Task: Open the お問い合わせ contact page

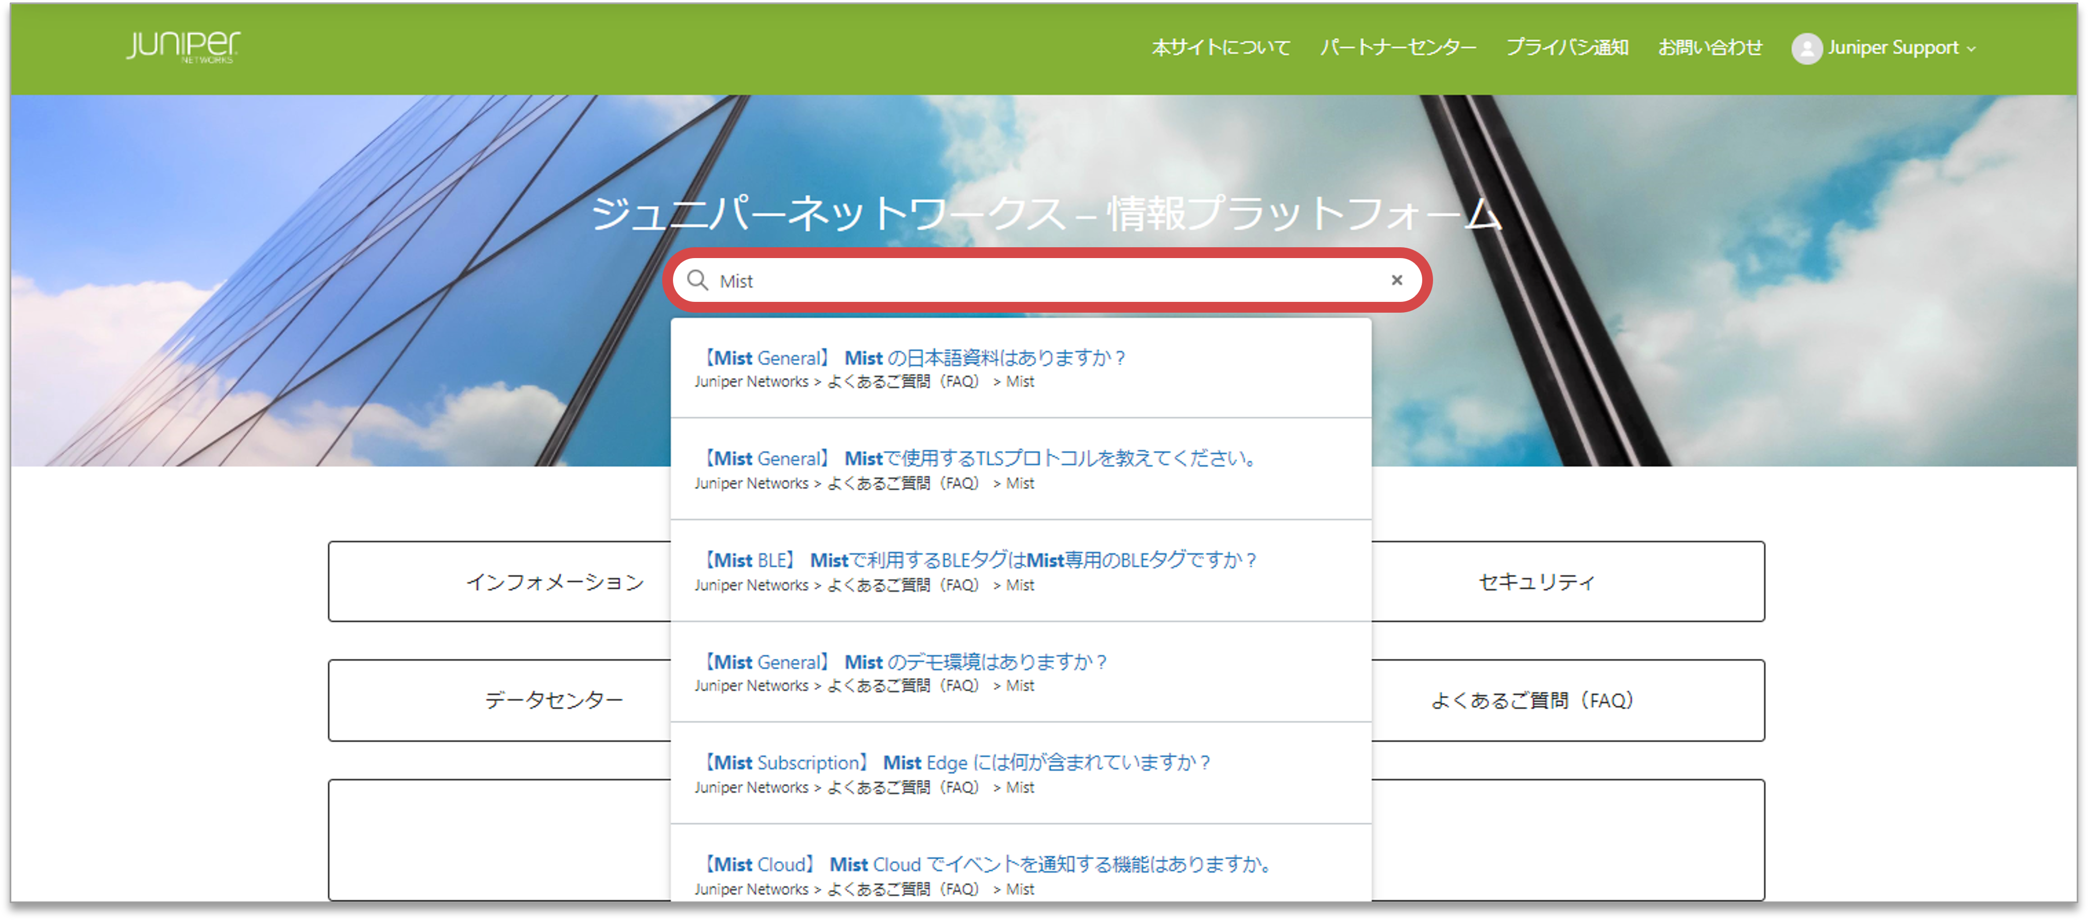Action: pos(1709,47)
